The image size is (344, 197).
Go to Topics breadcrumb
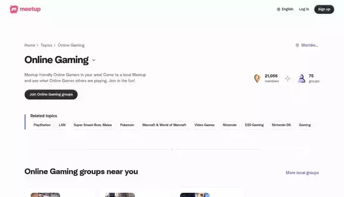(46, 45)
